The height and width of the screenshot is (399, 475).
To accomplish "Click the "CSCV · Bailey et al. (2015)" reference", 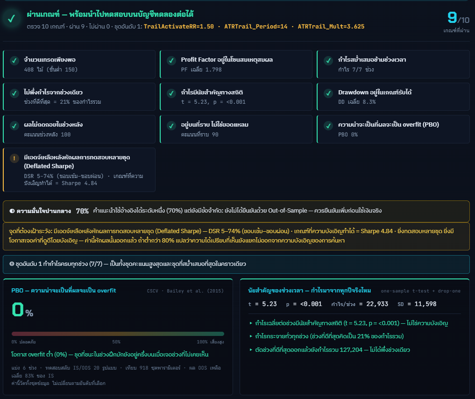I will click(x=185, y=291).
